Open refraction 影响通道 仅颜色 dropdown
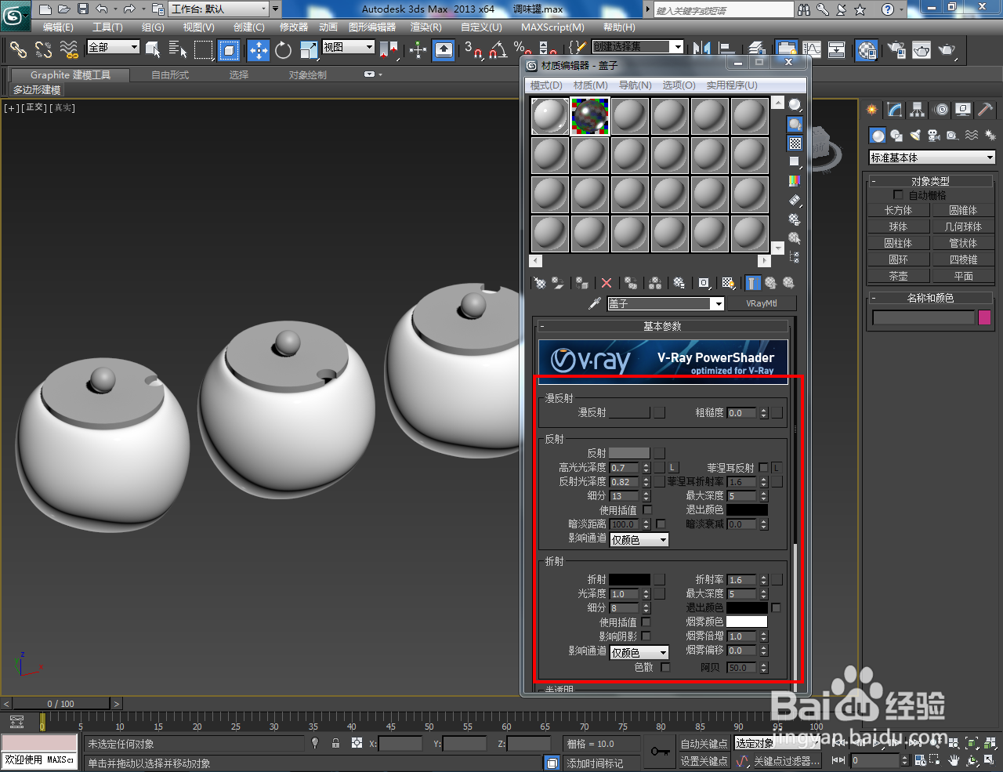The image size is (1003, 772). (639, 652)
